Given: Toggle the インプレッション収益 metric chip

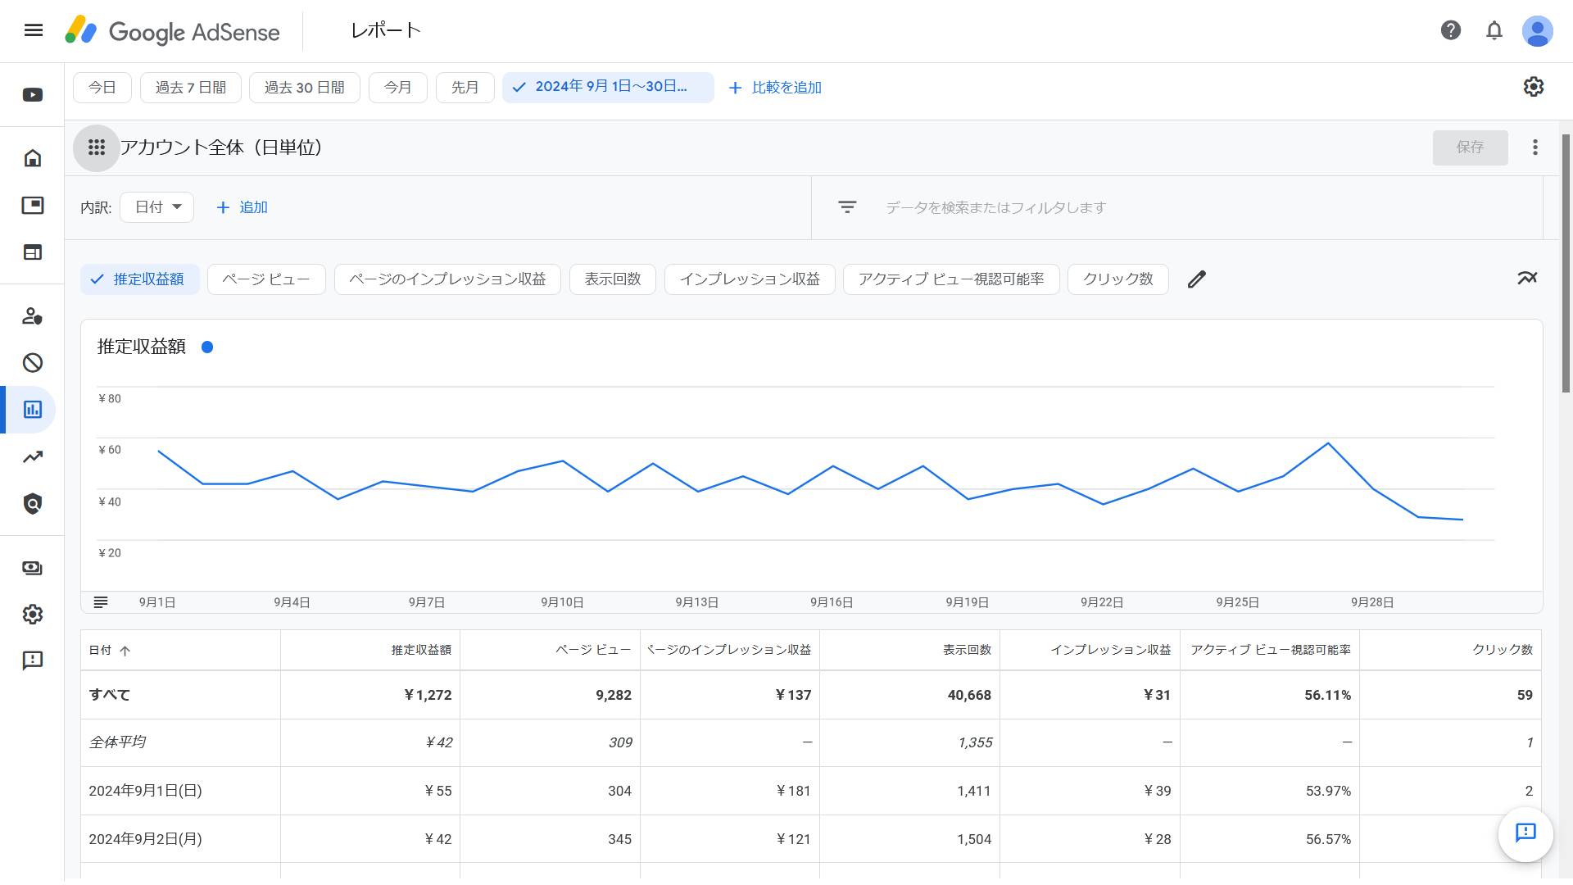Looking at the screenshot, I should pos(750,279).
